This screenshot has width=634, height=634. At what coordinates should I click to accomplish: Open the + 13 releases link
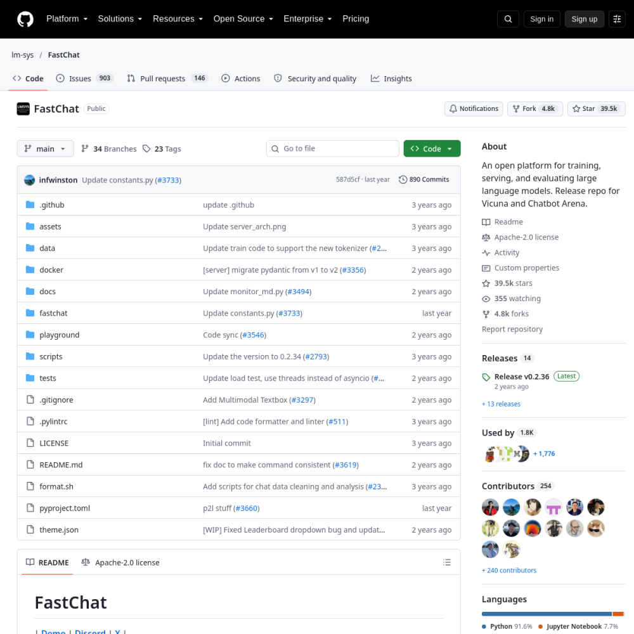[x=501, y=404]
